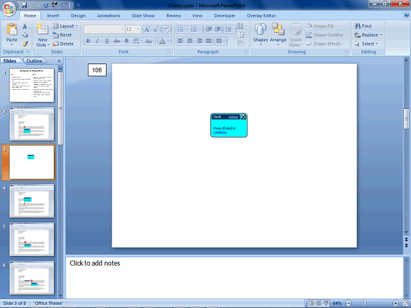The height and width of the screenshot is (308, 411).
Task: Switch to the Outline pane tab
Action: click(34, 61)
